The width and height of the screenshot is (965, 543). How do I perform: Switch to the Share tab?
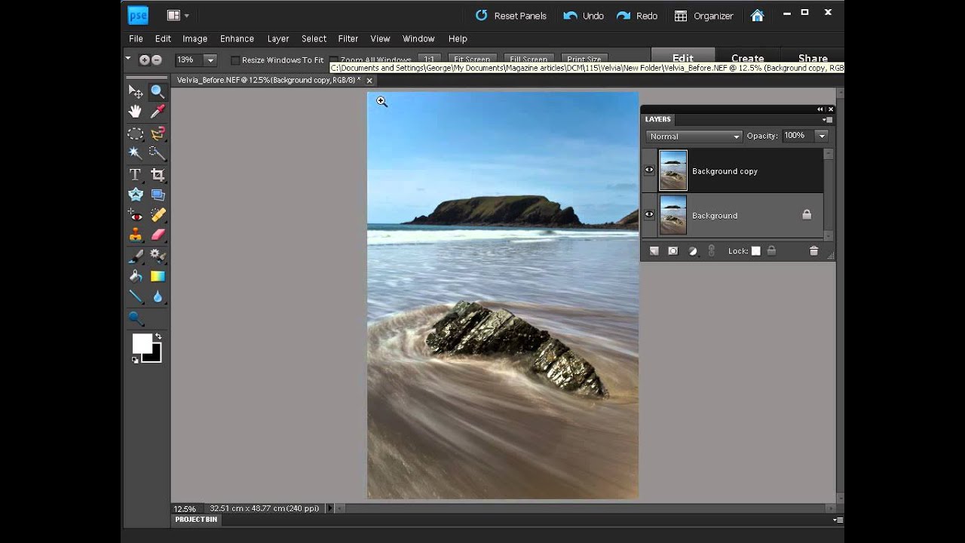click(813, 58)
